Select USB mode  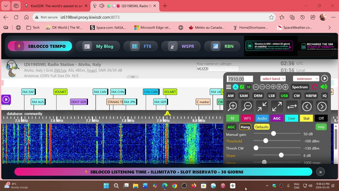point(284,96)
